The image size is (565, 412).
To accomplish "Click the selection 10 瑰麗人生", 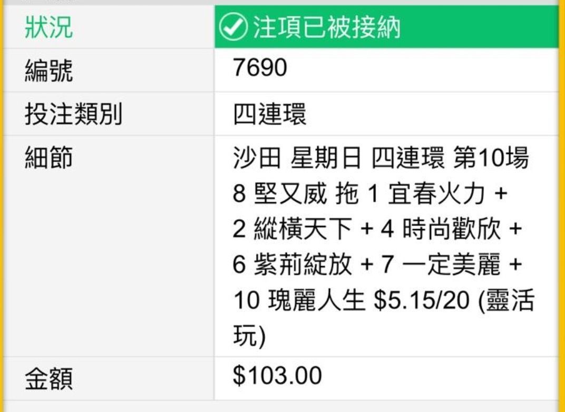I will point(299,300).
